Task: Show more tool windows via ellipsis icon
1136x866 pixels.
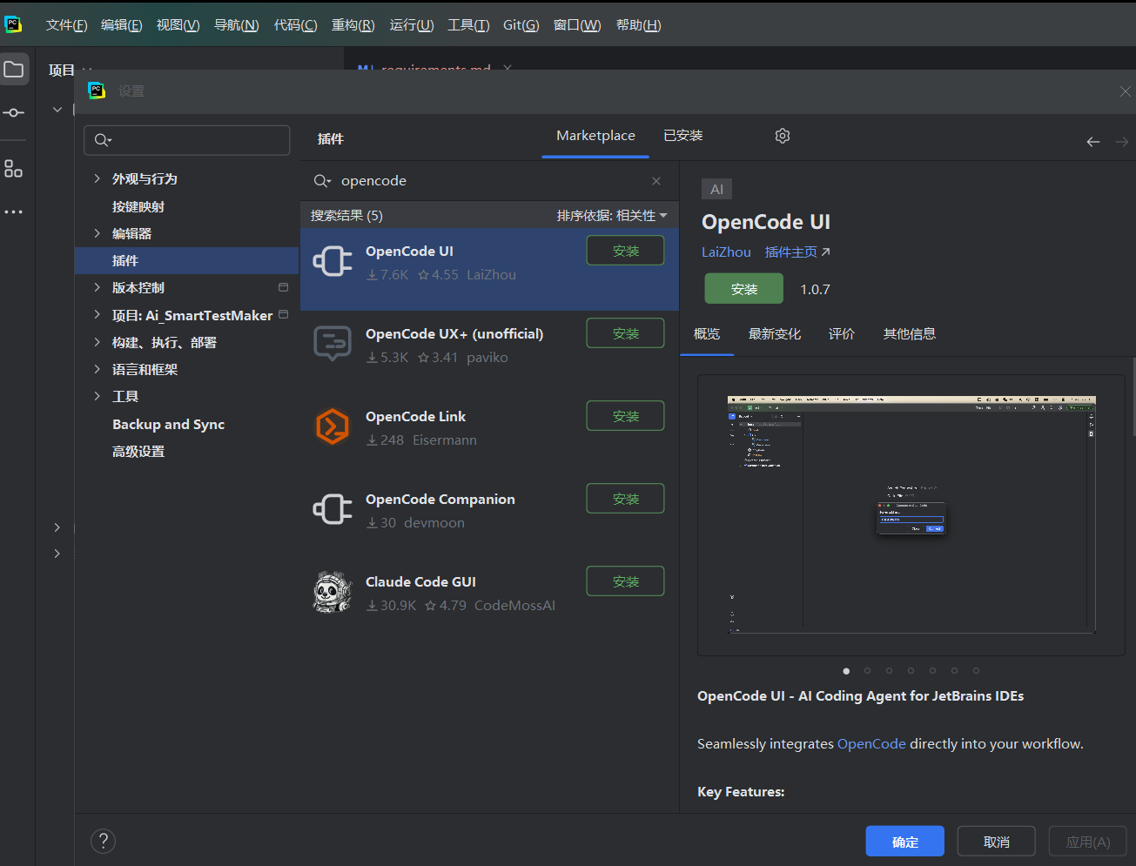Action: (14, 211)
